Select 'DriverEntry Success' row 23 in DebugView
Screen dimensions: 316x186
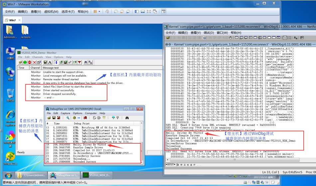click(x=93, y=156)
